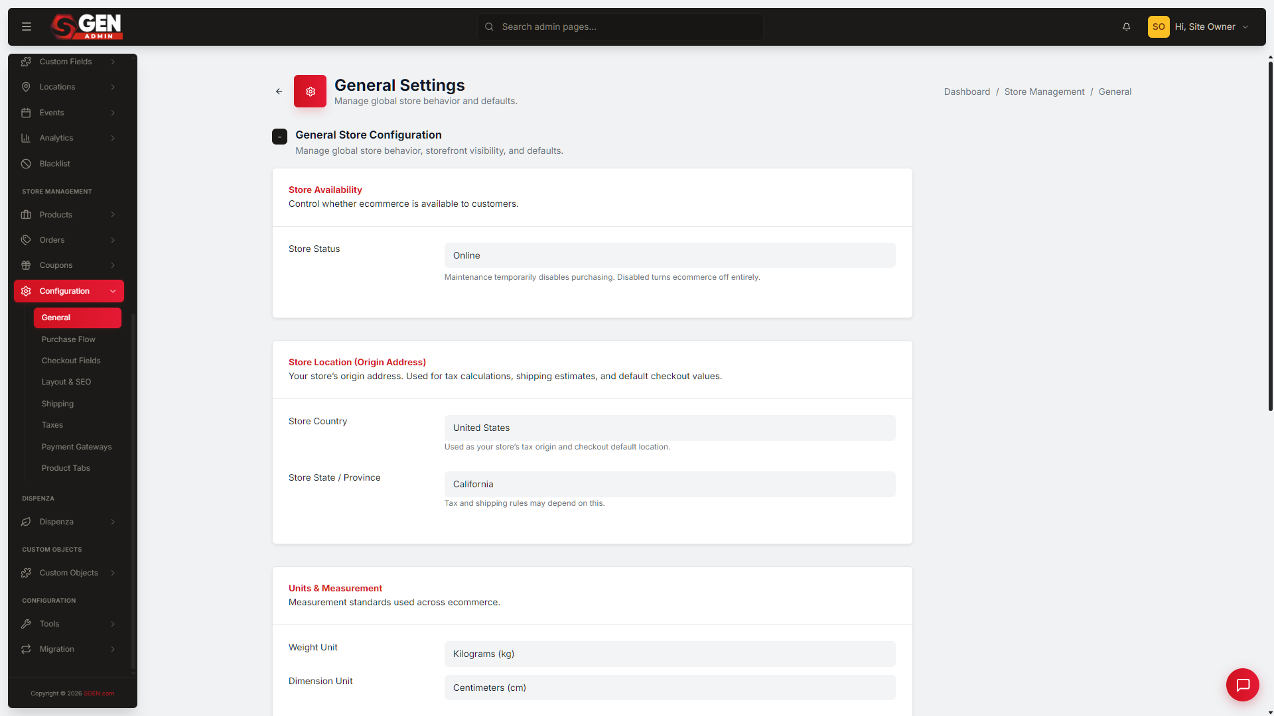Click the General breadcrumb
This screenshot has height=716, width=1274.
click(x=1115, y=91)
